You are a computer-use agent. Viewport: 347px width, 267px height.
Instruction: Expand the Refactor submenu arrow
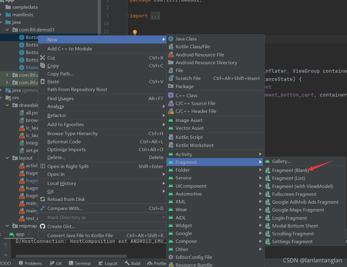164,115
